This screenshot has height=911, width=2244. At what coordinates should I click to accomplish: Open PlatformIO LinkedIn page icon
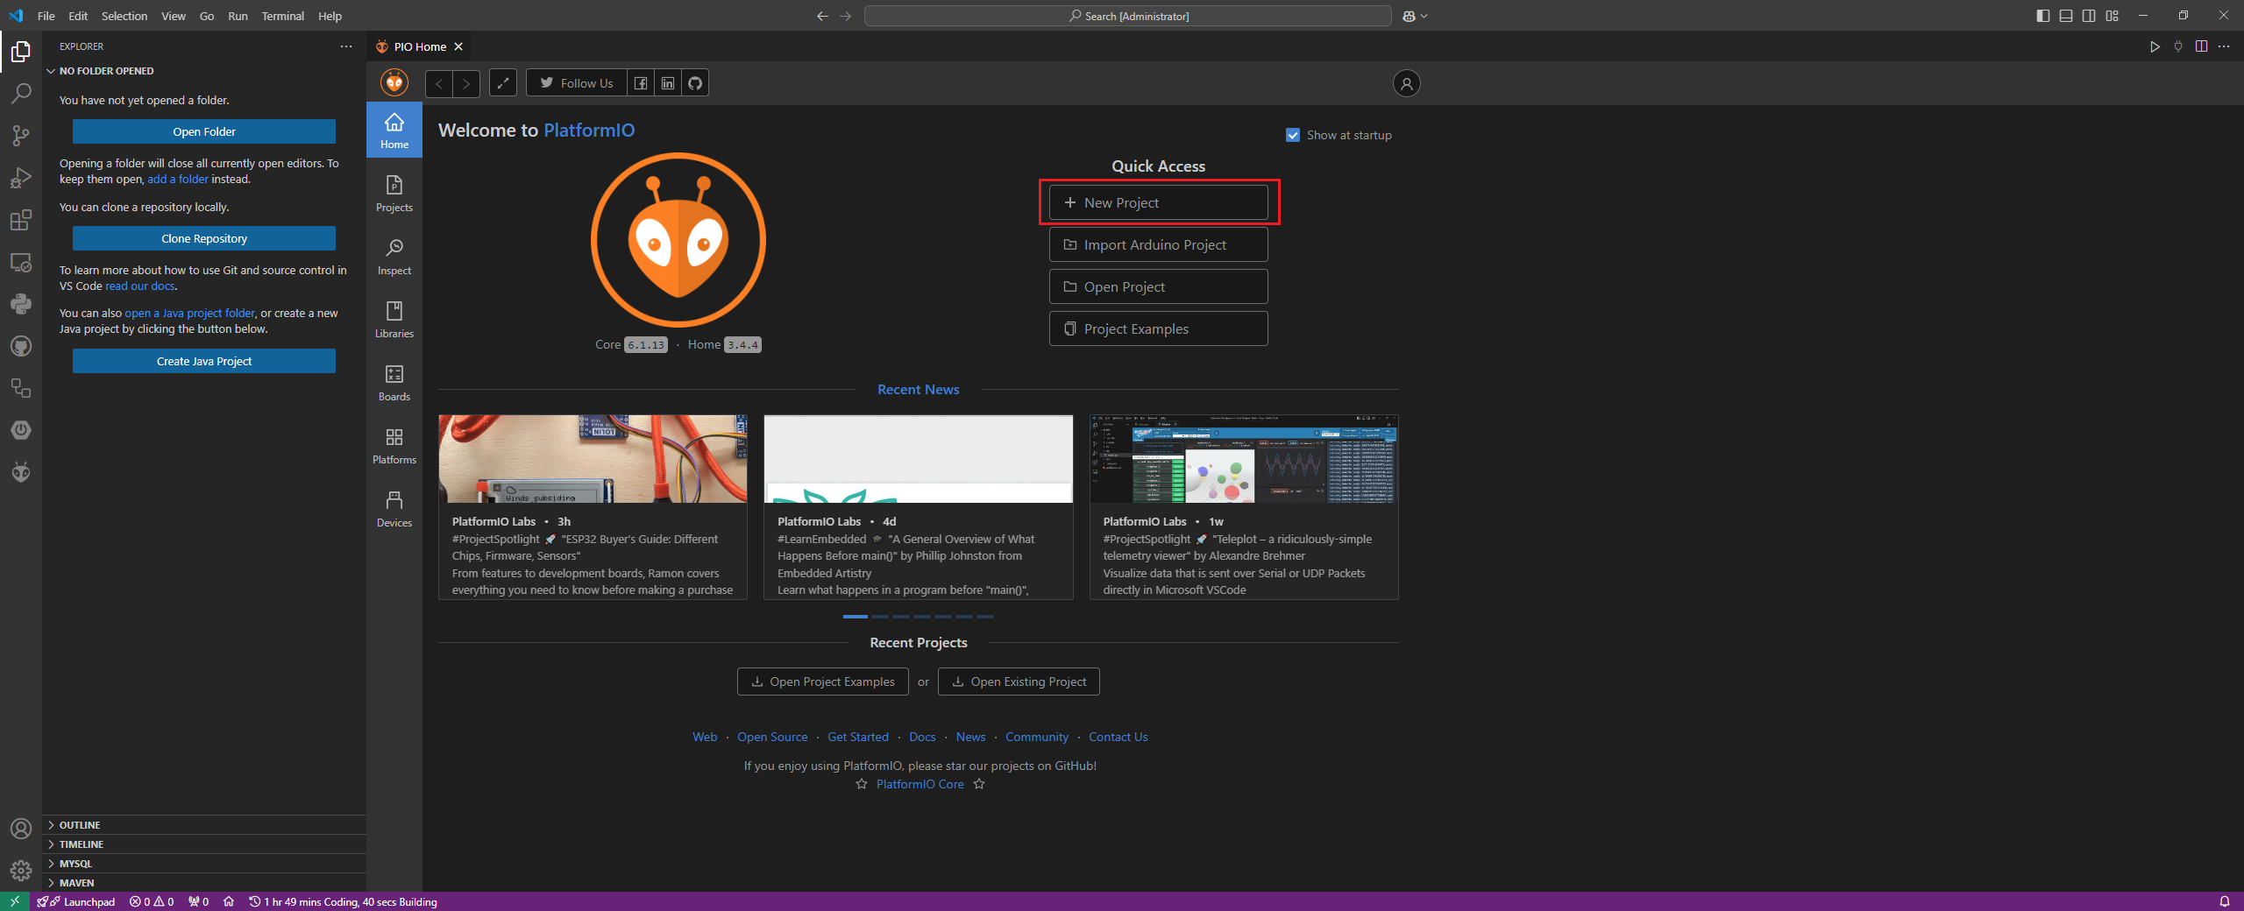pos(668,83)
